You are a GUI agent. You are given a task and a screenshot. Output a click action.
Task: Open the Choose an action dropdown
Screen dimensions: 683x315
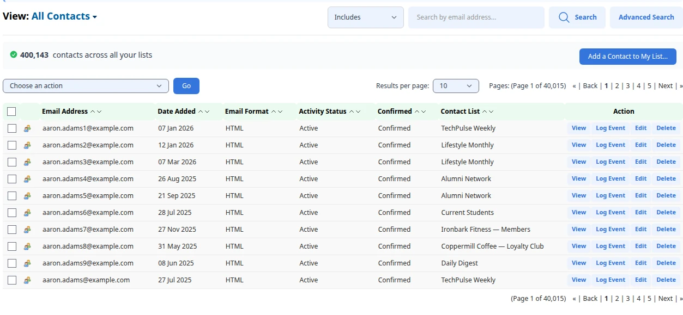coord(86,86)
